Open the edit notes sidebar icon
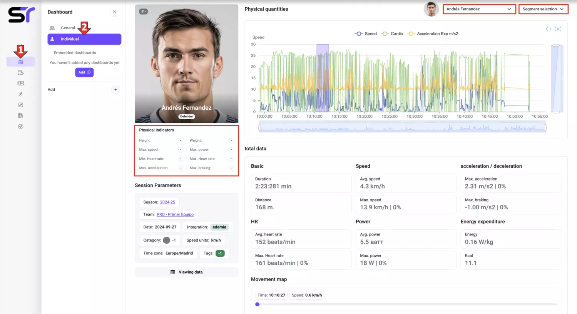This screenshot has height=314, width=577. [x=21, y=105]
